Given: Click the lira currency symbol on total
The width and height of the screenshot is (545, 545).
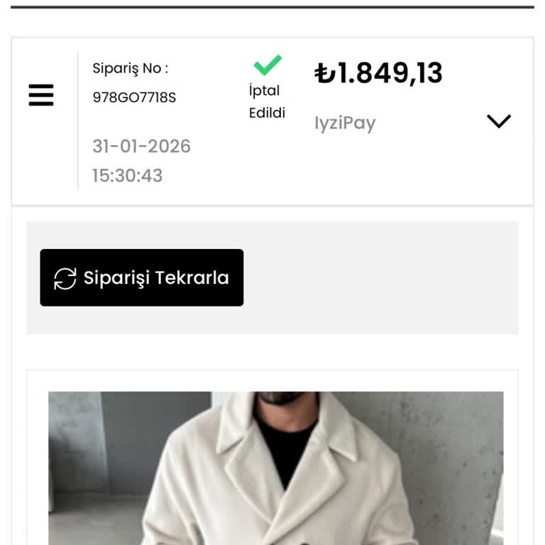Looking at the screenshot, I should coord(324,74).
